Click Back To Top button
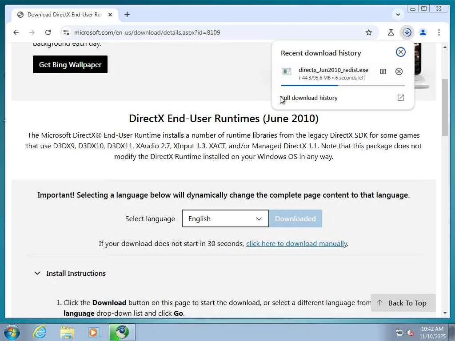Viewport: 455px width, 341px height. pyautogui.click(x=403, y=303)
